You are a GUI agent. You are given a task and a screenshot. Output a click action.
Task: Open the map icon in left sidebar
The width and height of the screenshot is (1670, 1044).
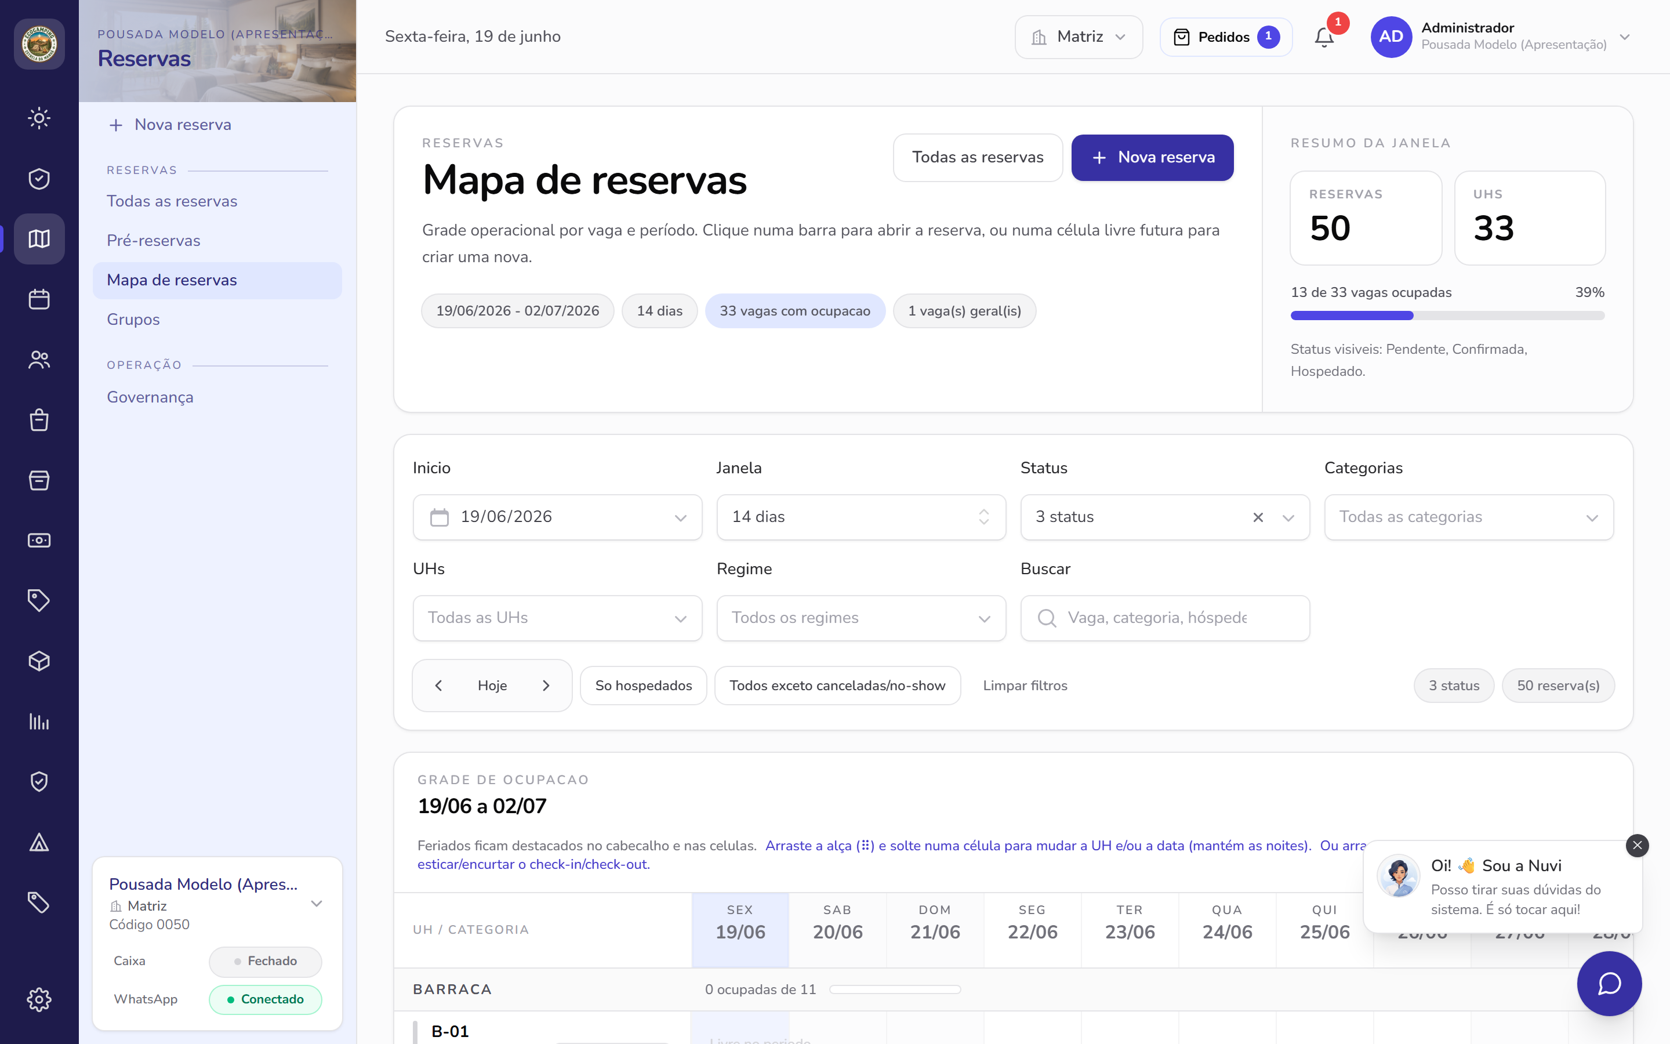(x=39, y=239)
